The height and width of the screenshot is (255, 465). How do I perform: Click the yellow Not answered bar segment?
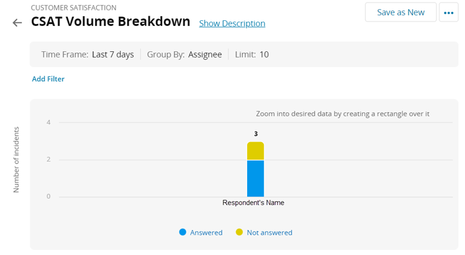[255, 151]
